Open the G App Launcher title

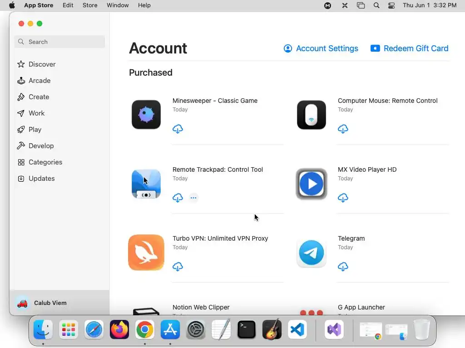click(361, 307)
